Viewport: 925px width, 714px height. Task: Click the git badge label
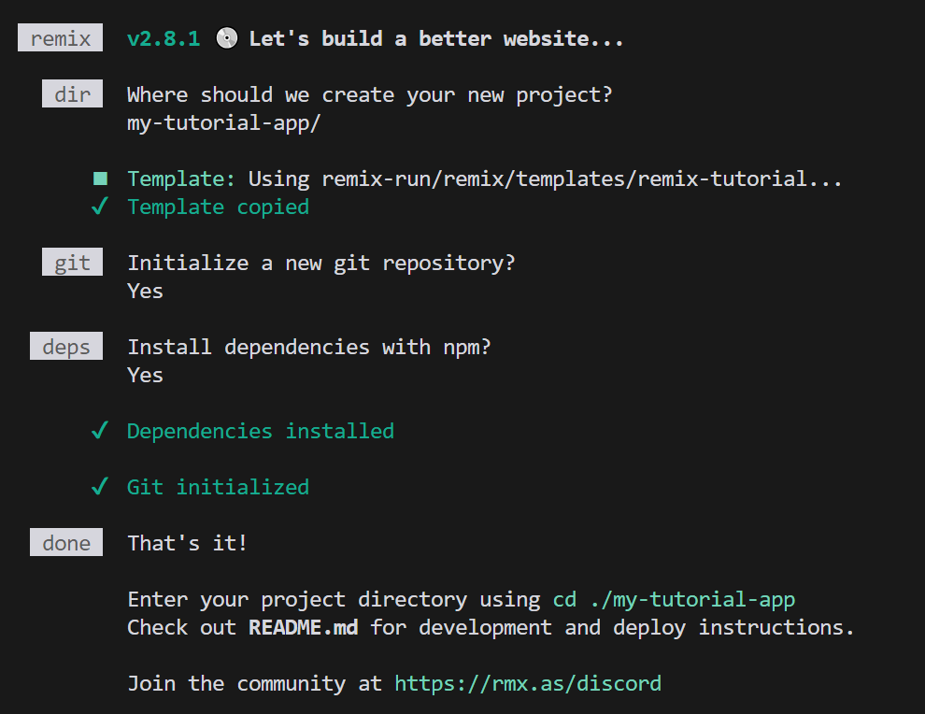[x=72, y=262]
